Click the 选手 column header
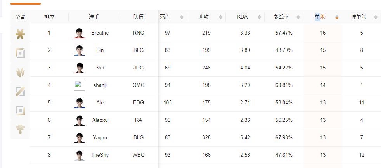This screenshot has width=381, height=168. pos(94,17)
